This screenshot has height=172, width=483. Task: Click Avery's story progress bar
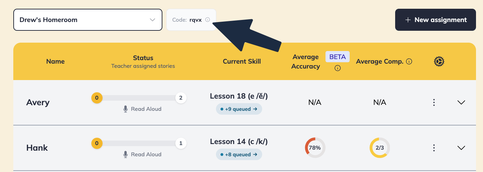139,98
